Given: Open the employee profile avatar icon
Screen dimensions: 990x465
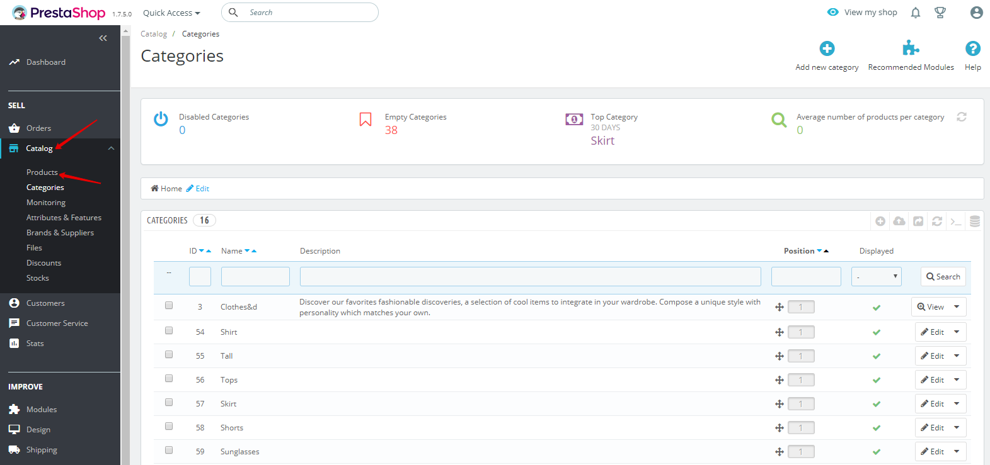Looking at the screenshot, I should (977, 13).
